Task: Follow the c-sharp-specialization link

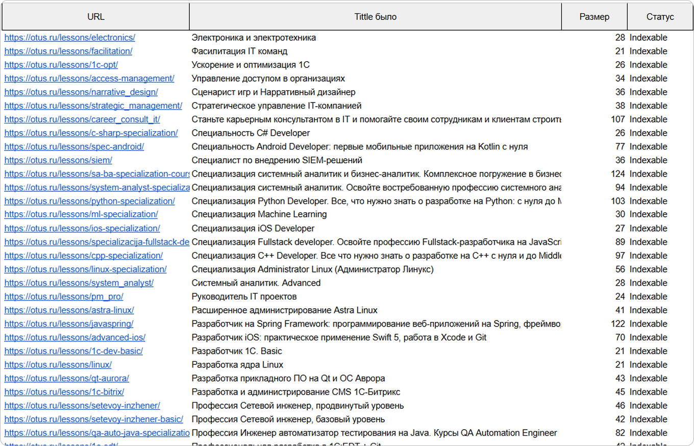Action: 91,133
